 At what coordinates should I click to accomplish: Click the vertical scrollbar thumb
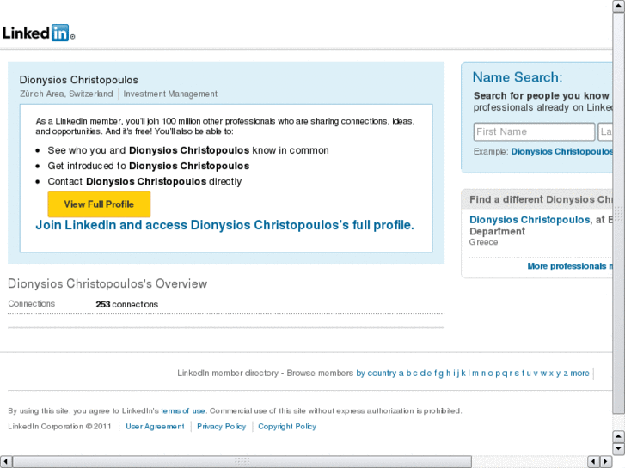click(x=618, y=214)
